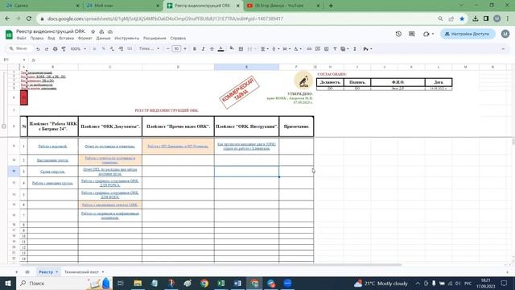This screenshot has height=290, width=515.
Task: Click the font size field showing 10
Action: coord(176,48)
